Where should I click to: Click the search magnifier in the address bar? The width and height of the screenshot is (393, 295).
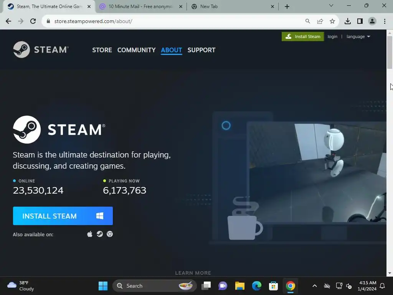click(x=307, y=22)
